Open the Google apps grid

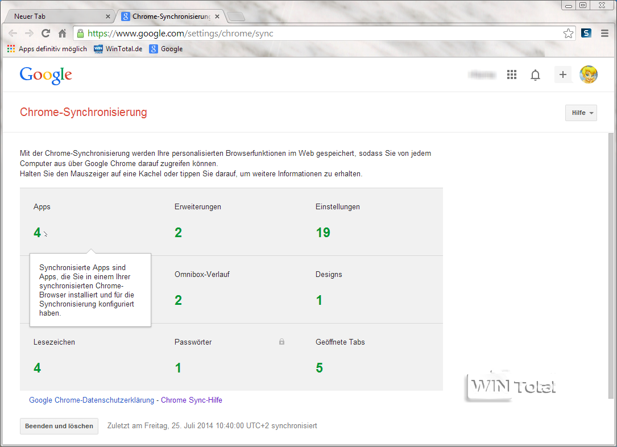tap(512, 74)
